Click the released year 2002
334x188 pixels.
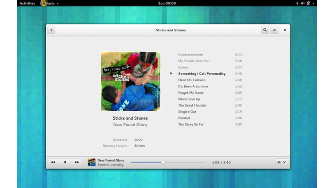(x=138, y=140)
